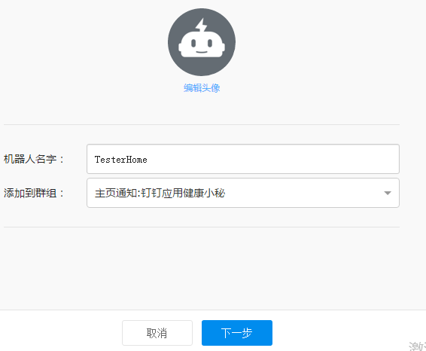Click the robot avatar's right eye
Screen dimensions: 426x351
click(210, 43)
